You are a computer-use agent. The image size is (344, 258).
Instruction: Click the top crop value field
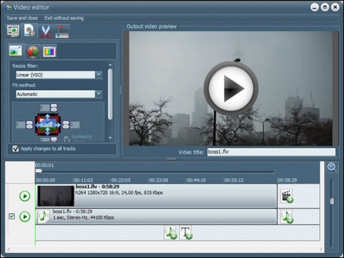(45, 107)
